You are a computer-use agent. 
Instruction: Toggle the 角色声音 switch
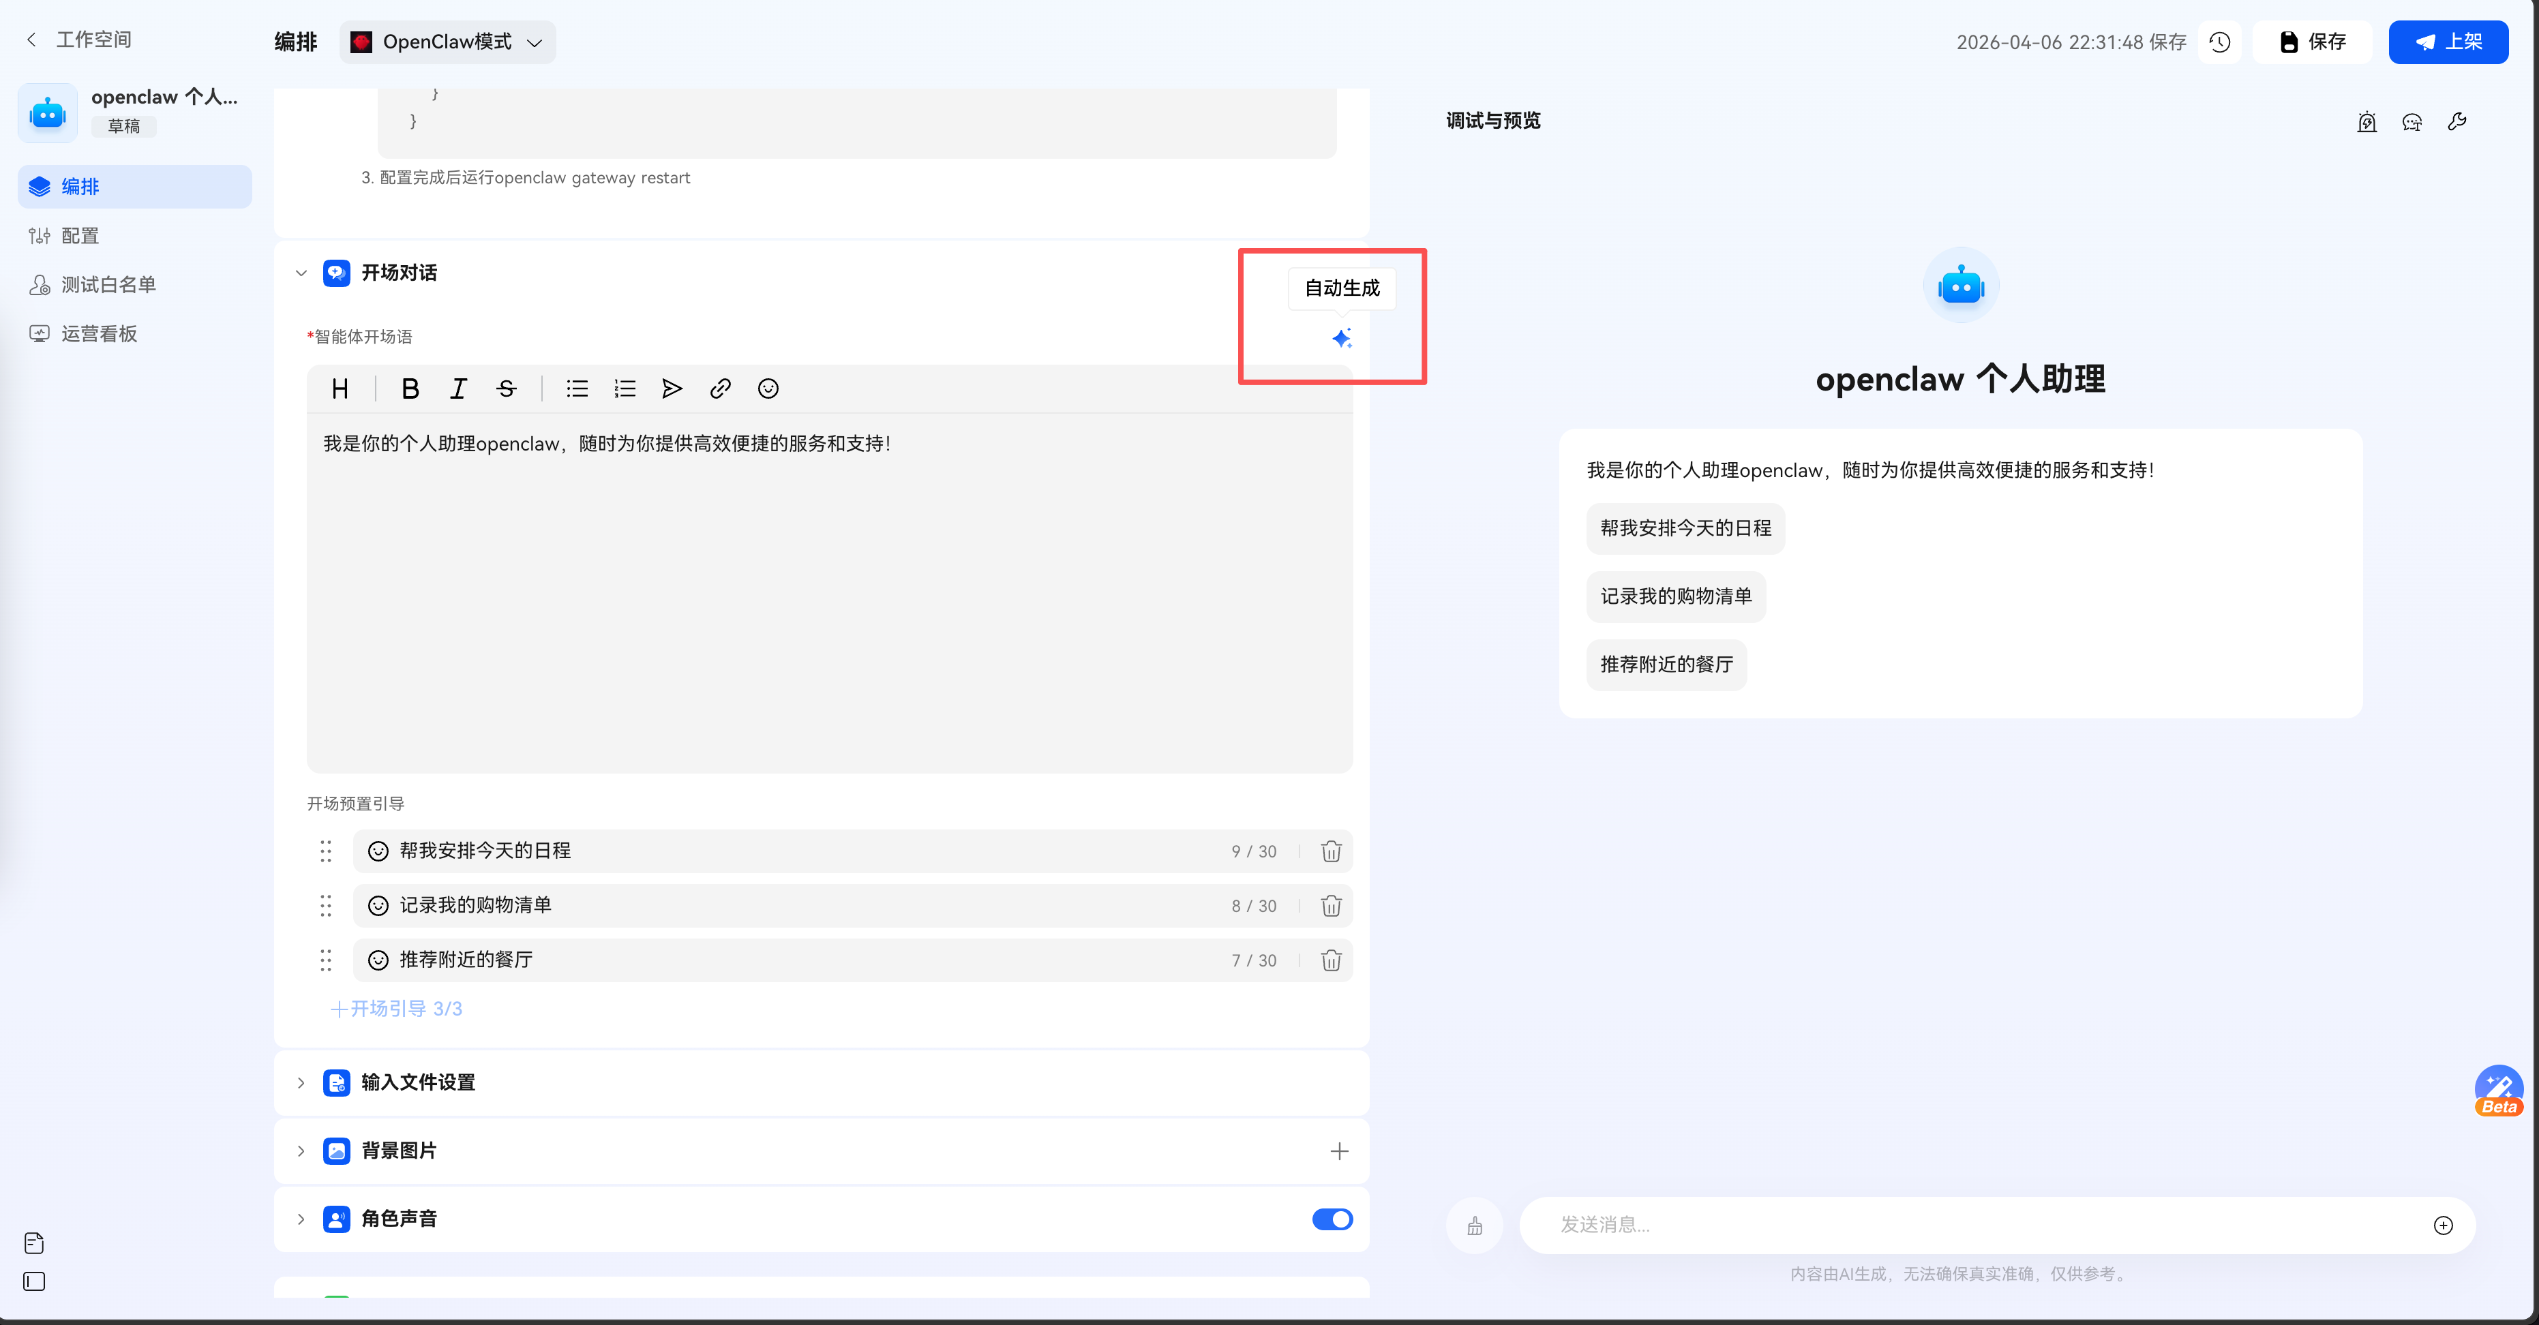point(1333,1219)
